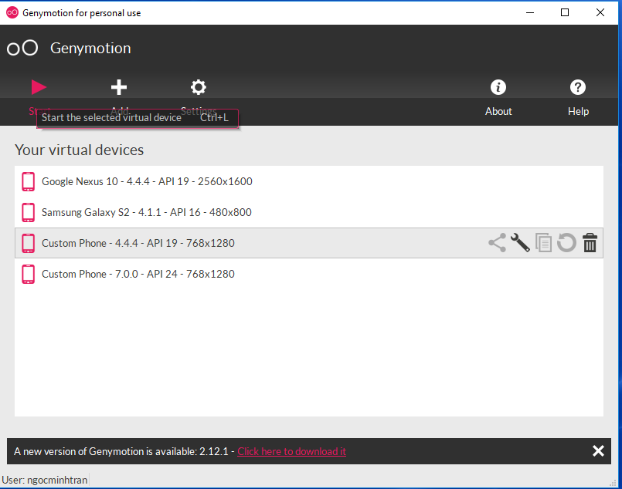Close the Genymotion window
622x489 pixels.
point(600,12)
